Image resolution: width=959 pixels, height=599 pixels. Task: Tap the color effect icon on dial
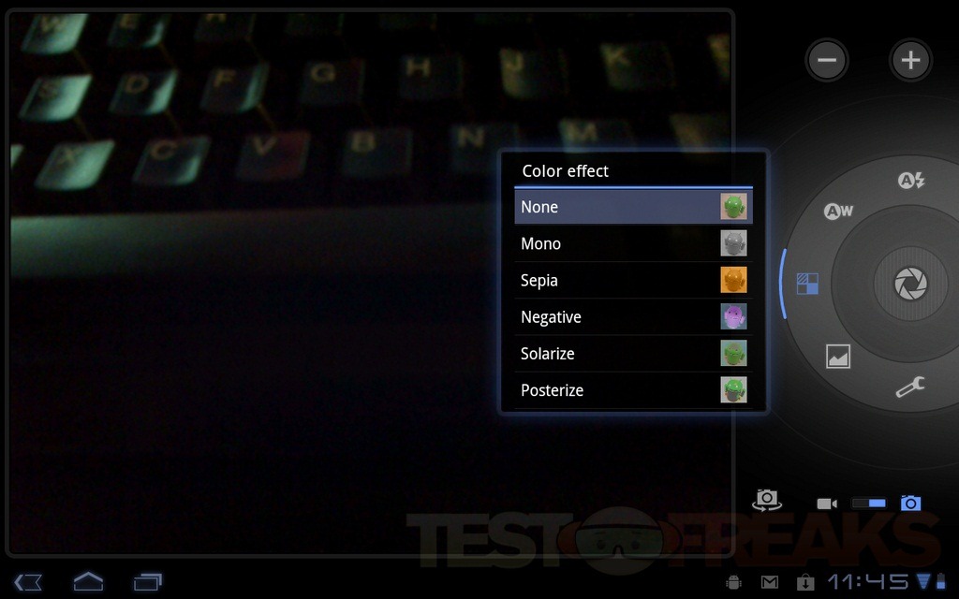(807, 284)
